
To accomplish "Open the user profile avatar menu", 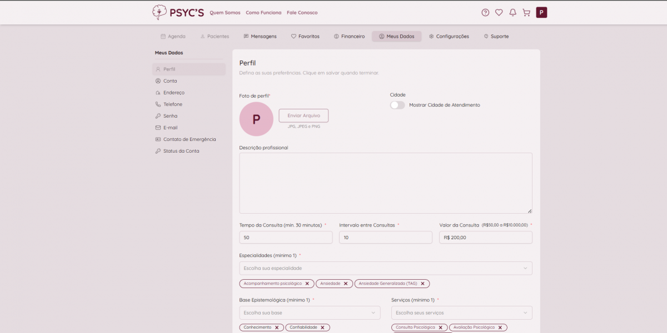I will pyautogui.click(x=541, y=12).
